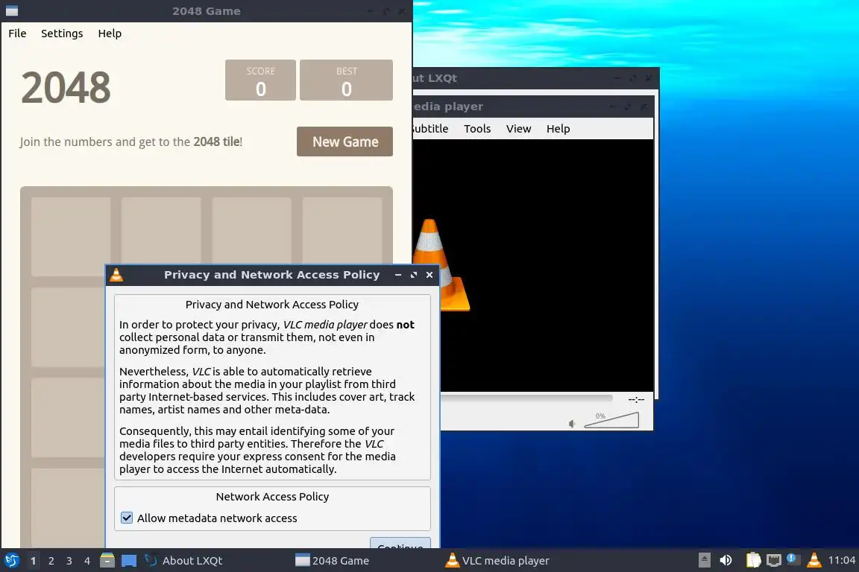Minimize the Privacy and Network Access Policy dialog
Image resolution: width=859 pixels, height=572 pixels.
point(398,275)
